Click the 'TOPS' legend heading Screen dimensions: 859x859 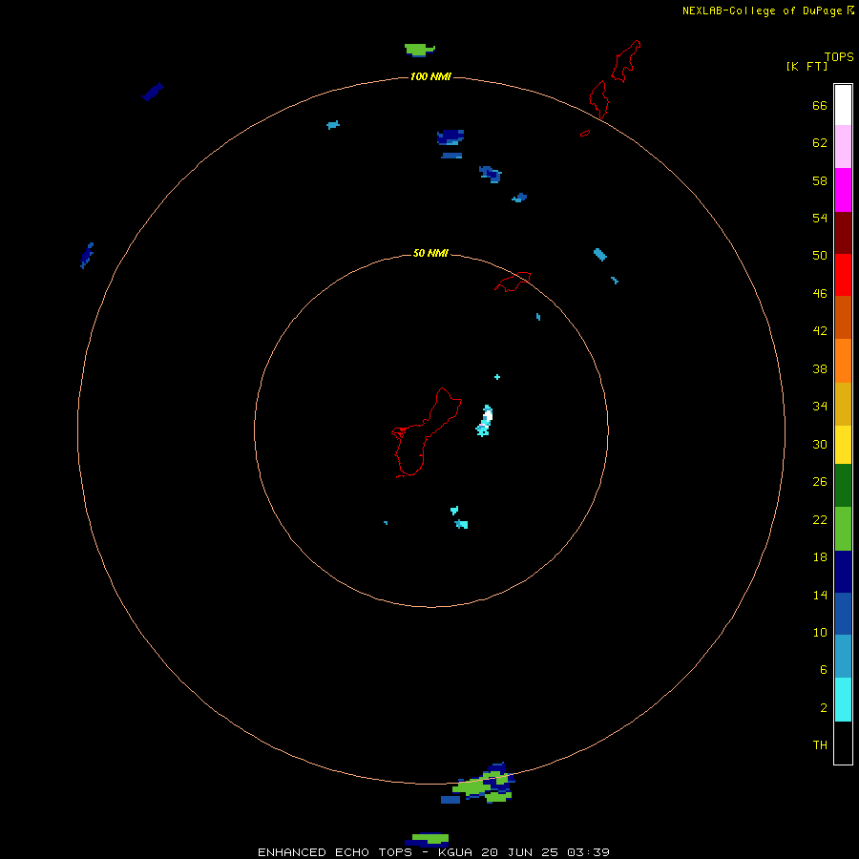point(839,56)
